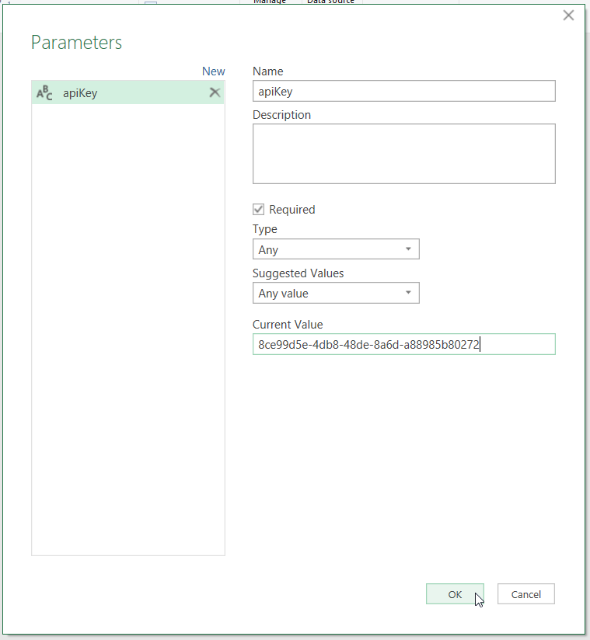Click the Data source ribbon label at top
Screen dimensions: 590x640
coord(330,2)
